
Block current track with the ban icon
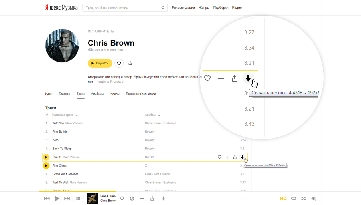point(132,199)
